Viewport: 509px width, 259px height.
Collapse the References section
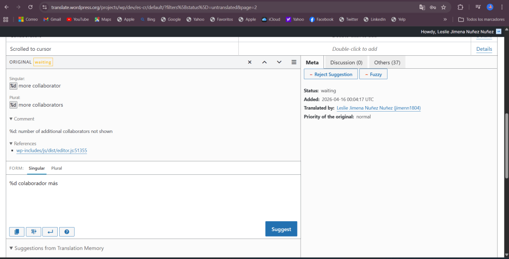click(x=23, y=143)
